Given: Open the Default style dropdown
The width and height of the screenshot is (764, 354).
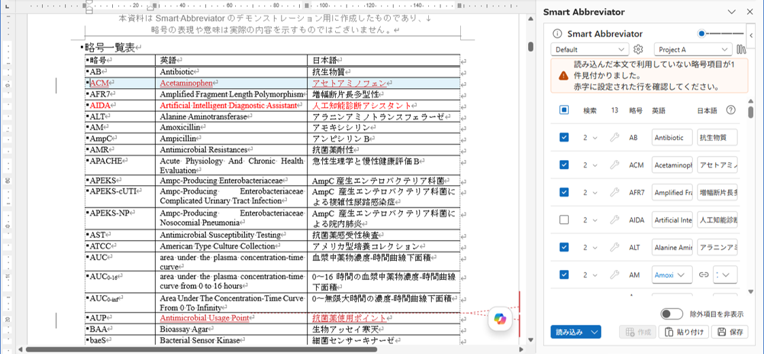Looking at the screenshot, I should click(x=590, y=50).
